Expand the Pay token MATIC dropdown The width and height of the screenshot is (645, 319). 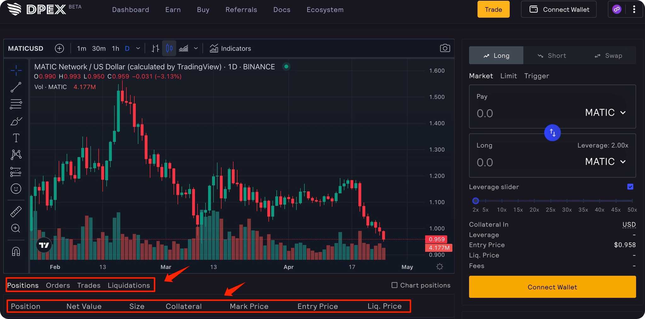605,113
